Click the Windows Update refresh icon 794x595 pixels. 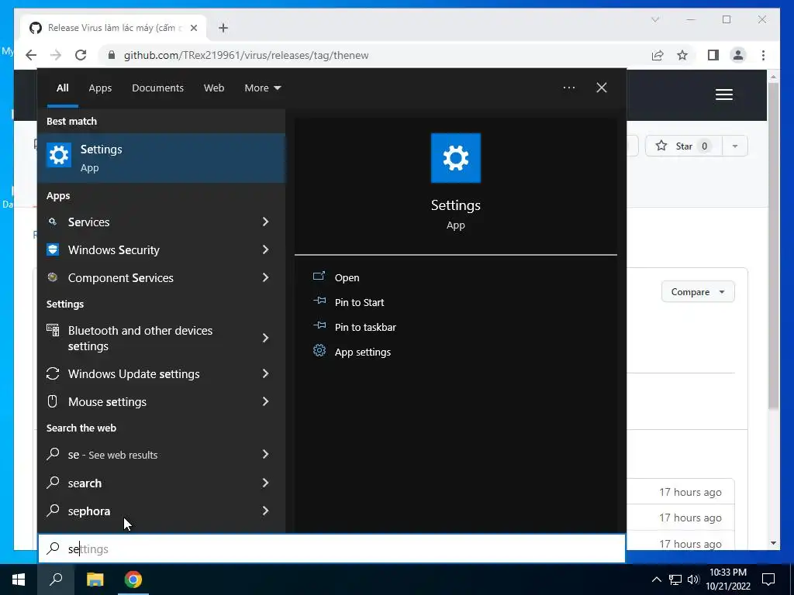(x=52, y=373)
